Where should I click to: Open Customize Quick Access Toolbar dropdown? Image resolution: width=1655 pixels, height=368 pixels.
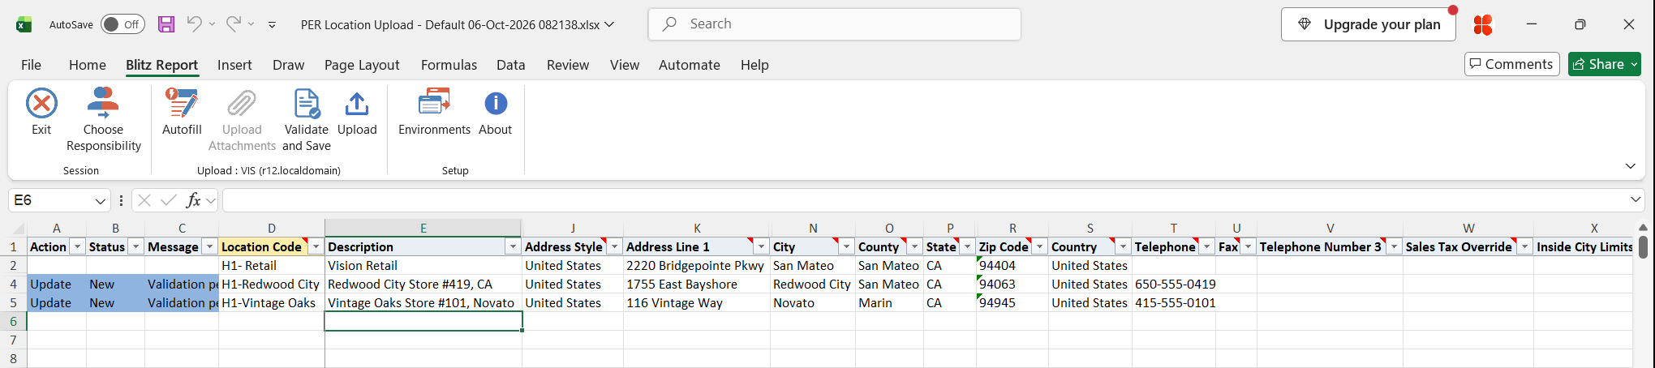(272, 25)
